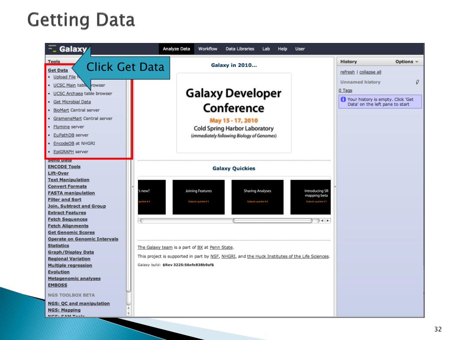Open the Sharing Analyses quickie thumbnail
This screenshot has height=340, width=453.
pos(257,197)
